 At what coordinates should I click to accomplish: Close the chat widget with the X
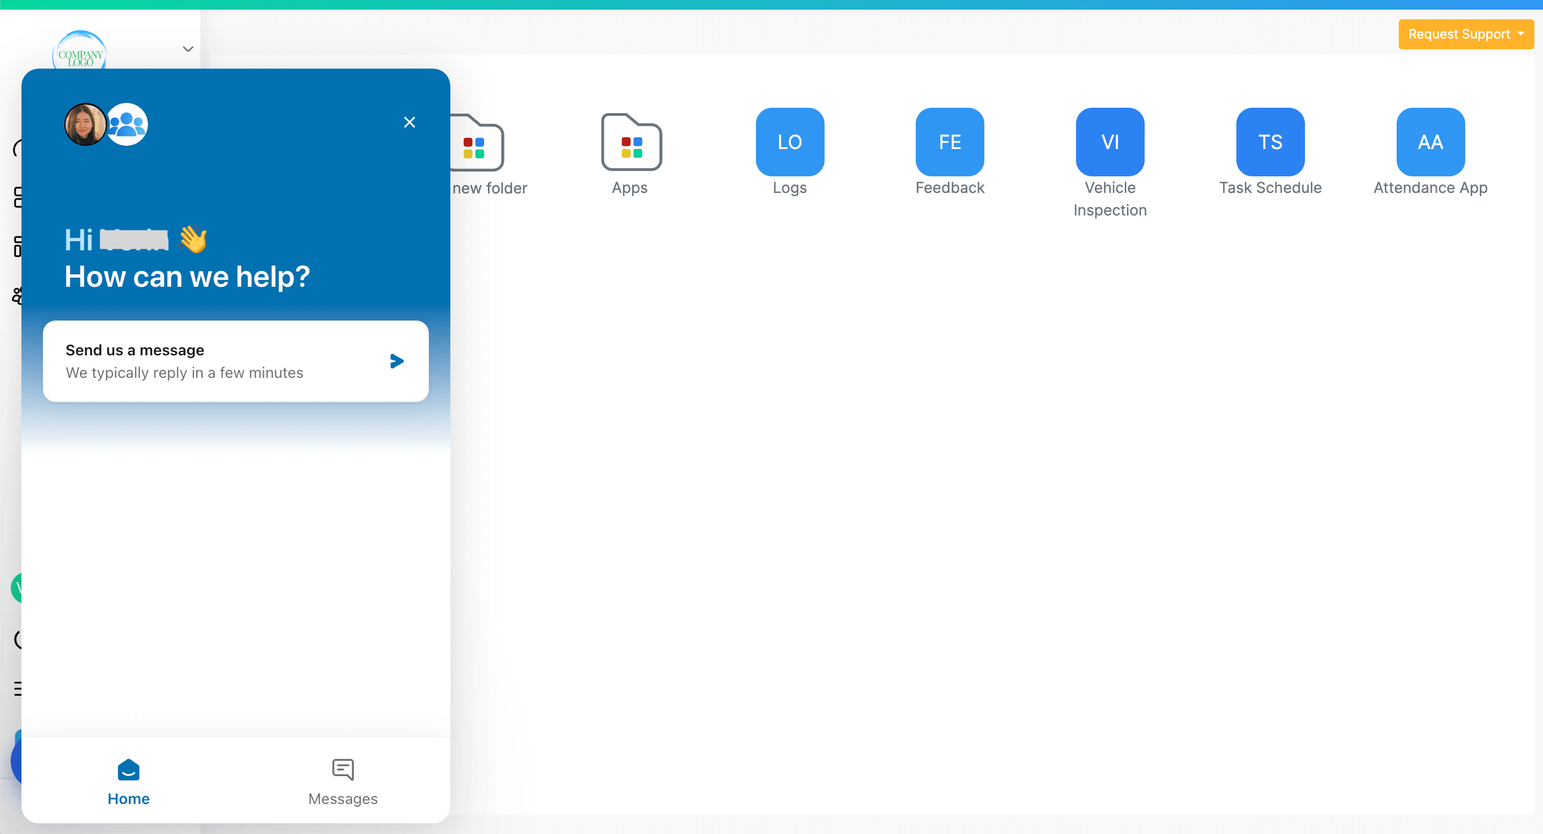tap(409, 122)
